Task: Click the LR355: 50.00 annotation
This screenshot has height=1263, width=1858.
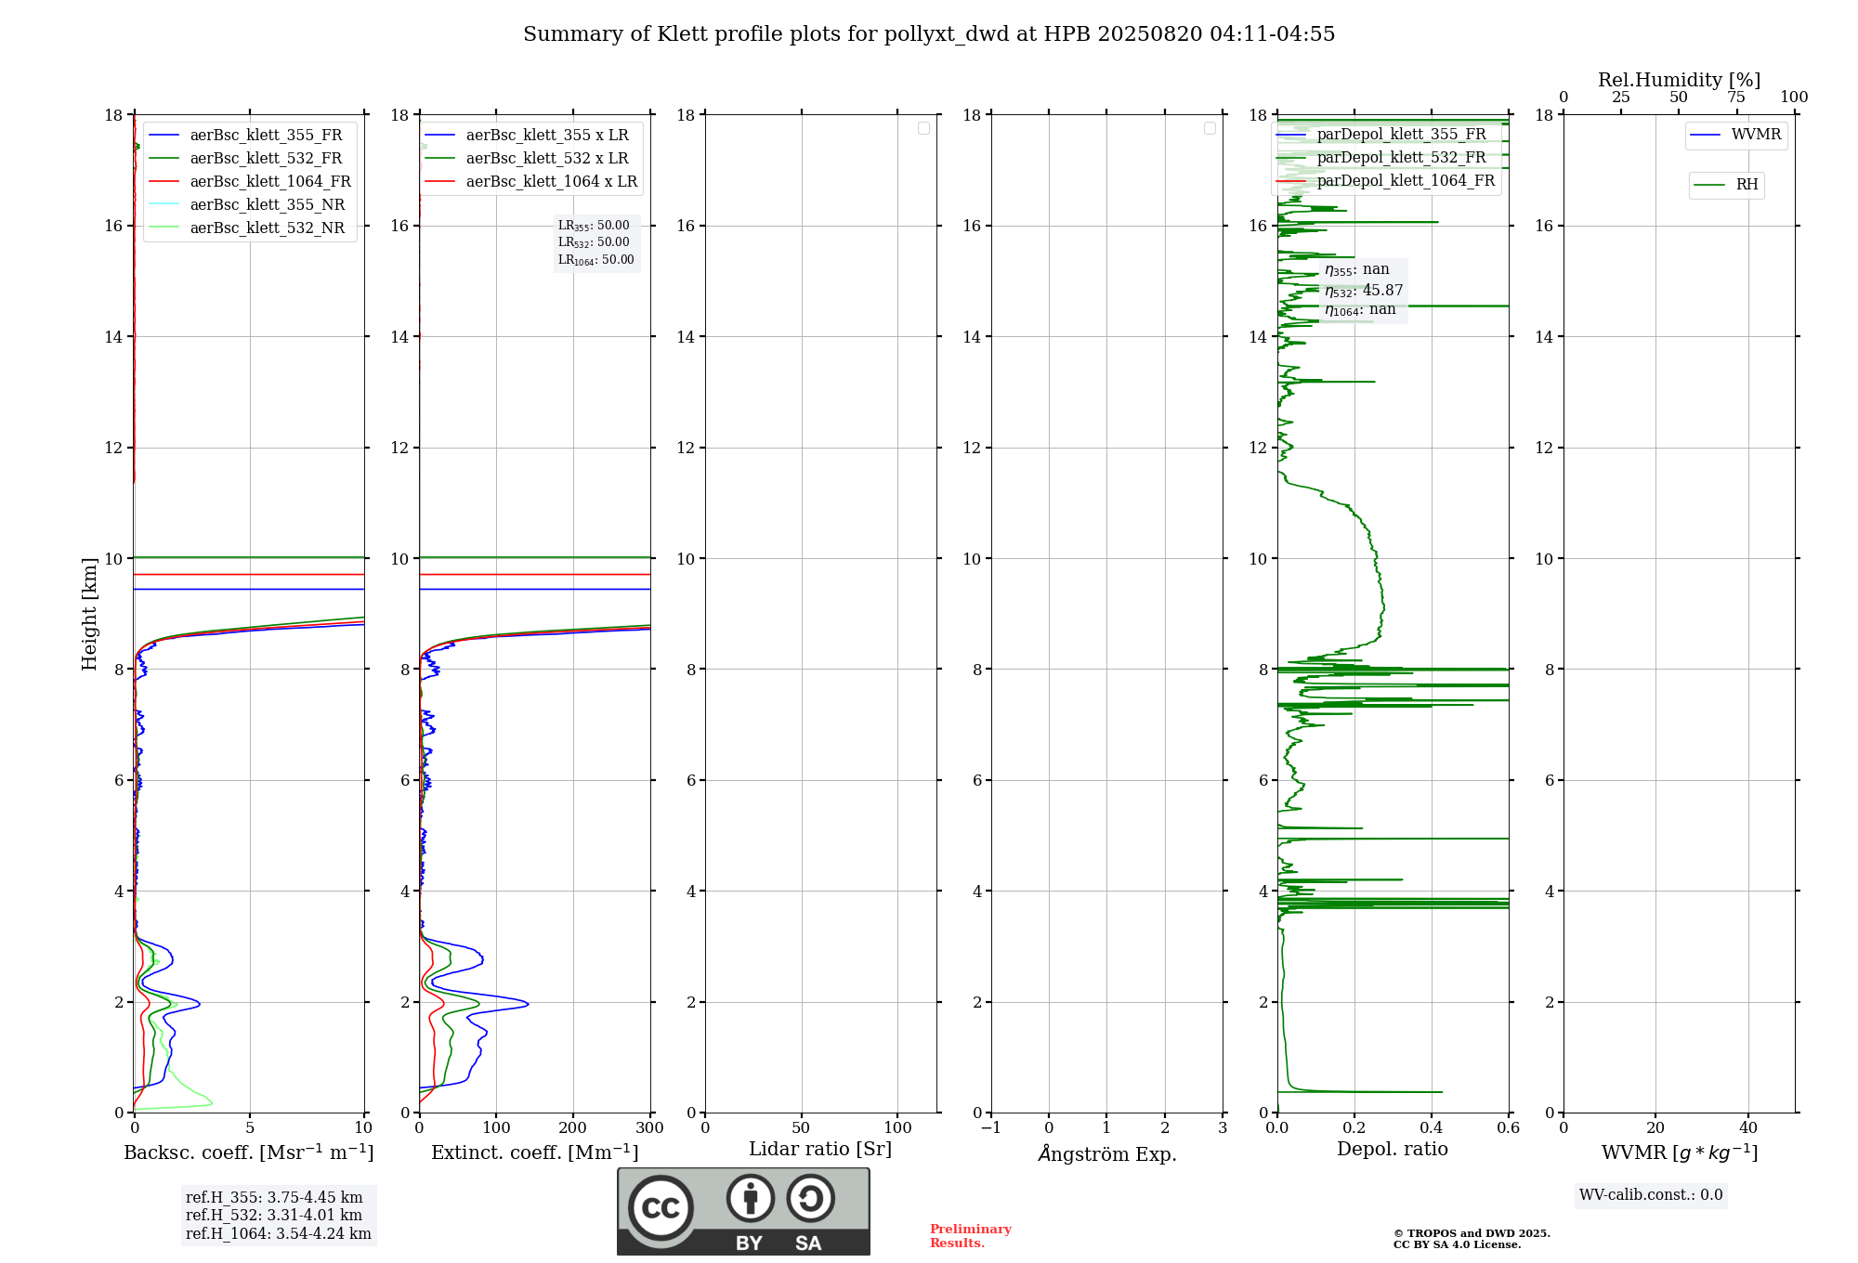Action: [x=594, y=226]
